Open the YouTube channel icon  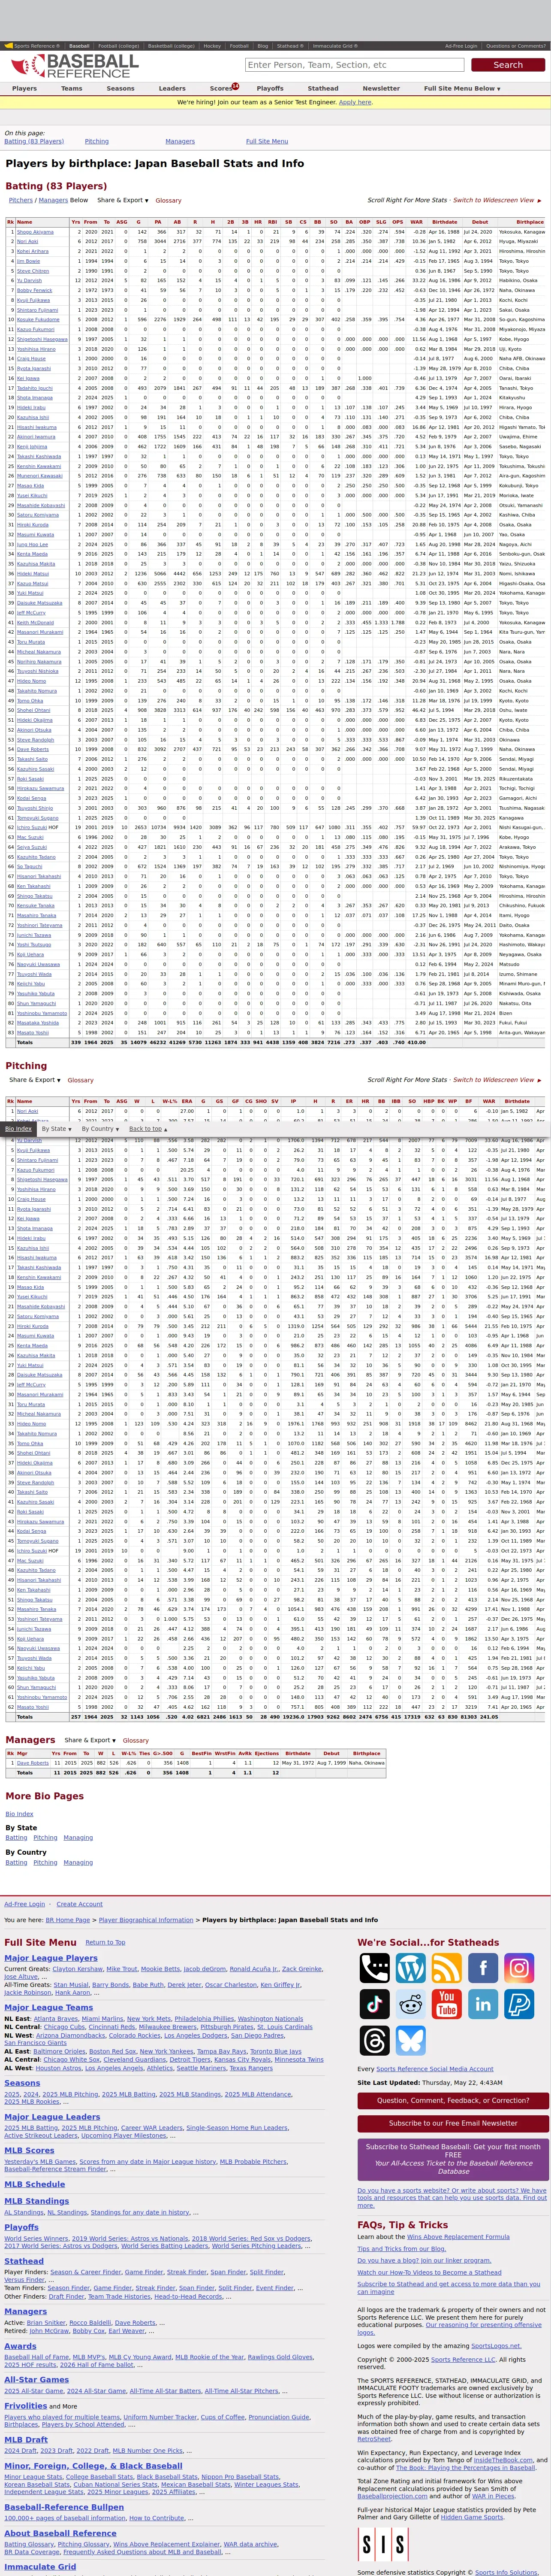click(x=446, y=2004)
